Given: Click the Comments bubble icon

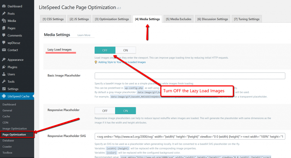Looking at the screenshot, I should tap(4, 36).
